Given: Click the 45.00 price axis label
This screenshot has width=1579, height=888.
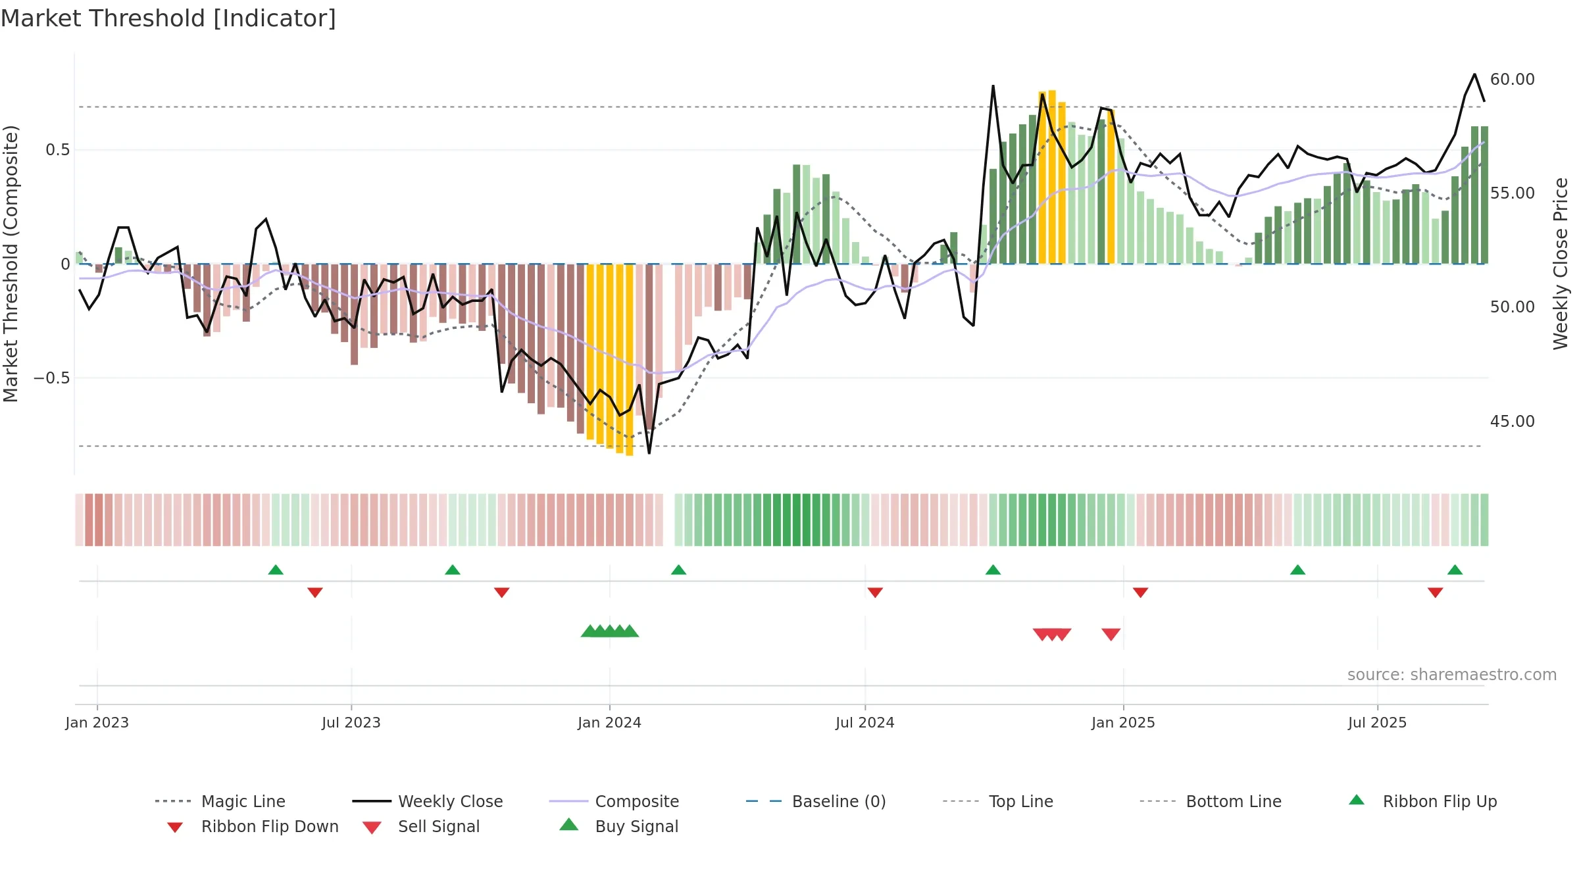Looking at the screenshot, I should [x=1513, y=421].
